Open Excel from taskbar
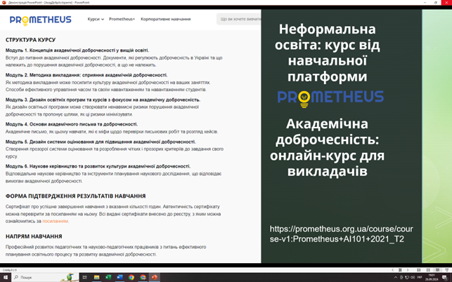 108,277
